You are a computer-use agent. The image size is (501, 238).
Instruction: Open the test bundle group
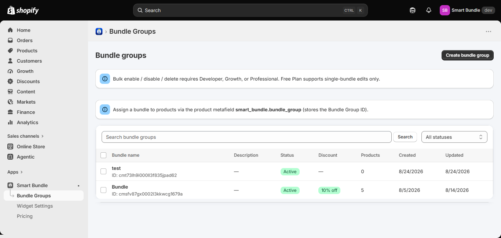tap(116, 168)
